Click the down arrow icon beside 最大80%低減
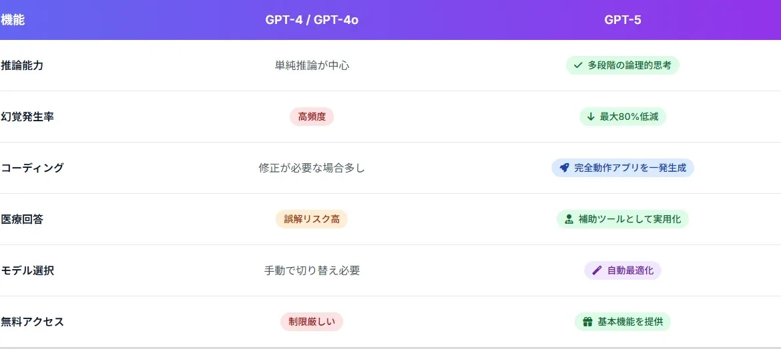 [591, 117]
